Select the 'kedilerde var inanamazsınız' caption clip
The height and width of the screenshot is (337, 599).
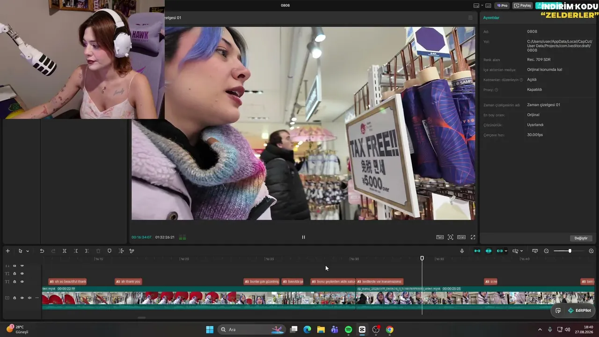(380, 281)
